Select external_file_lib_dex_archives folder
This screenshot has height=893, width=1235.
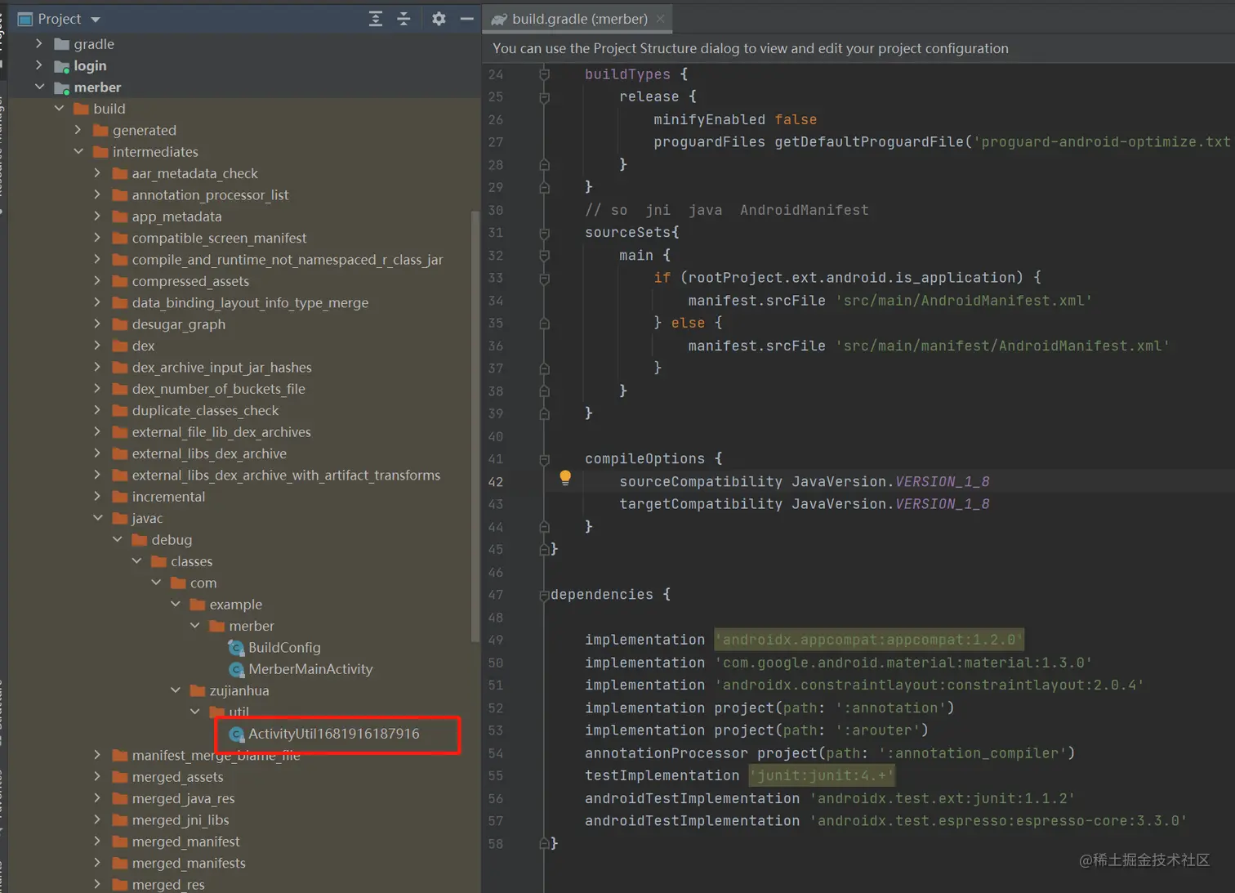(x=221, y=432)
